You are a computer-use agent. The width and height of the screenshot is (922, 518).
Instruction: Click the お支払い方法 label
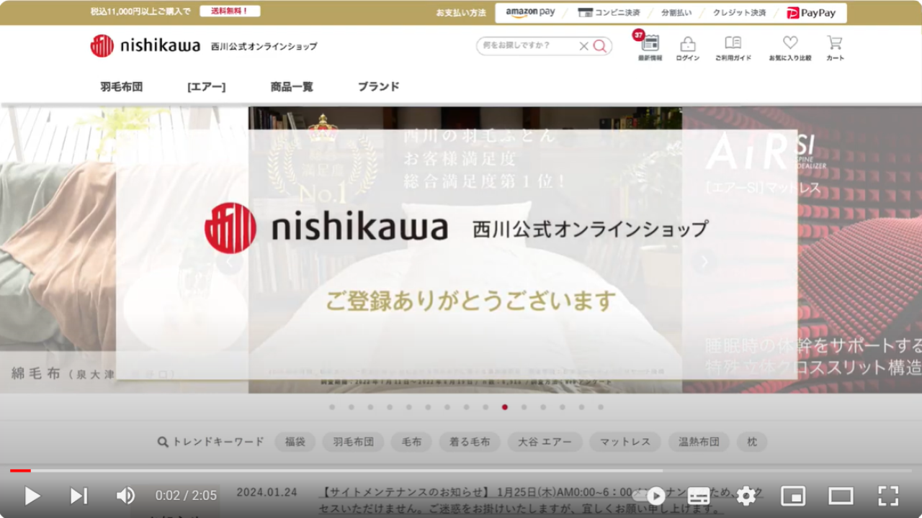tap(461, 13)
